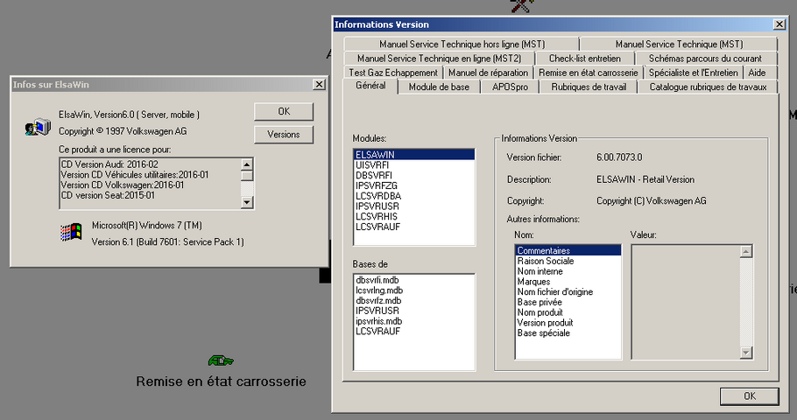Screen dimensions: 797x420
Task: Click the Windows flag logo icon
Action: (71, 232)
